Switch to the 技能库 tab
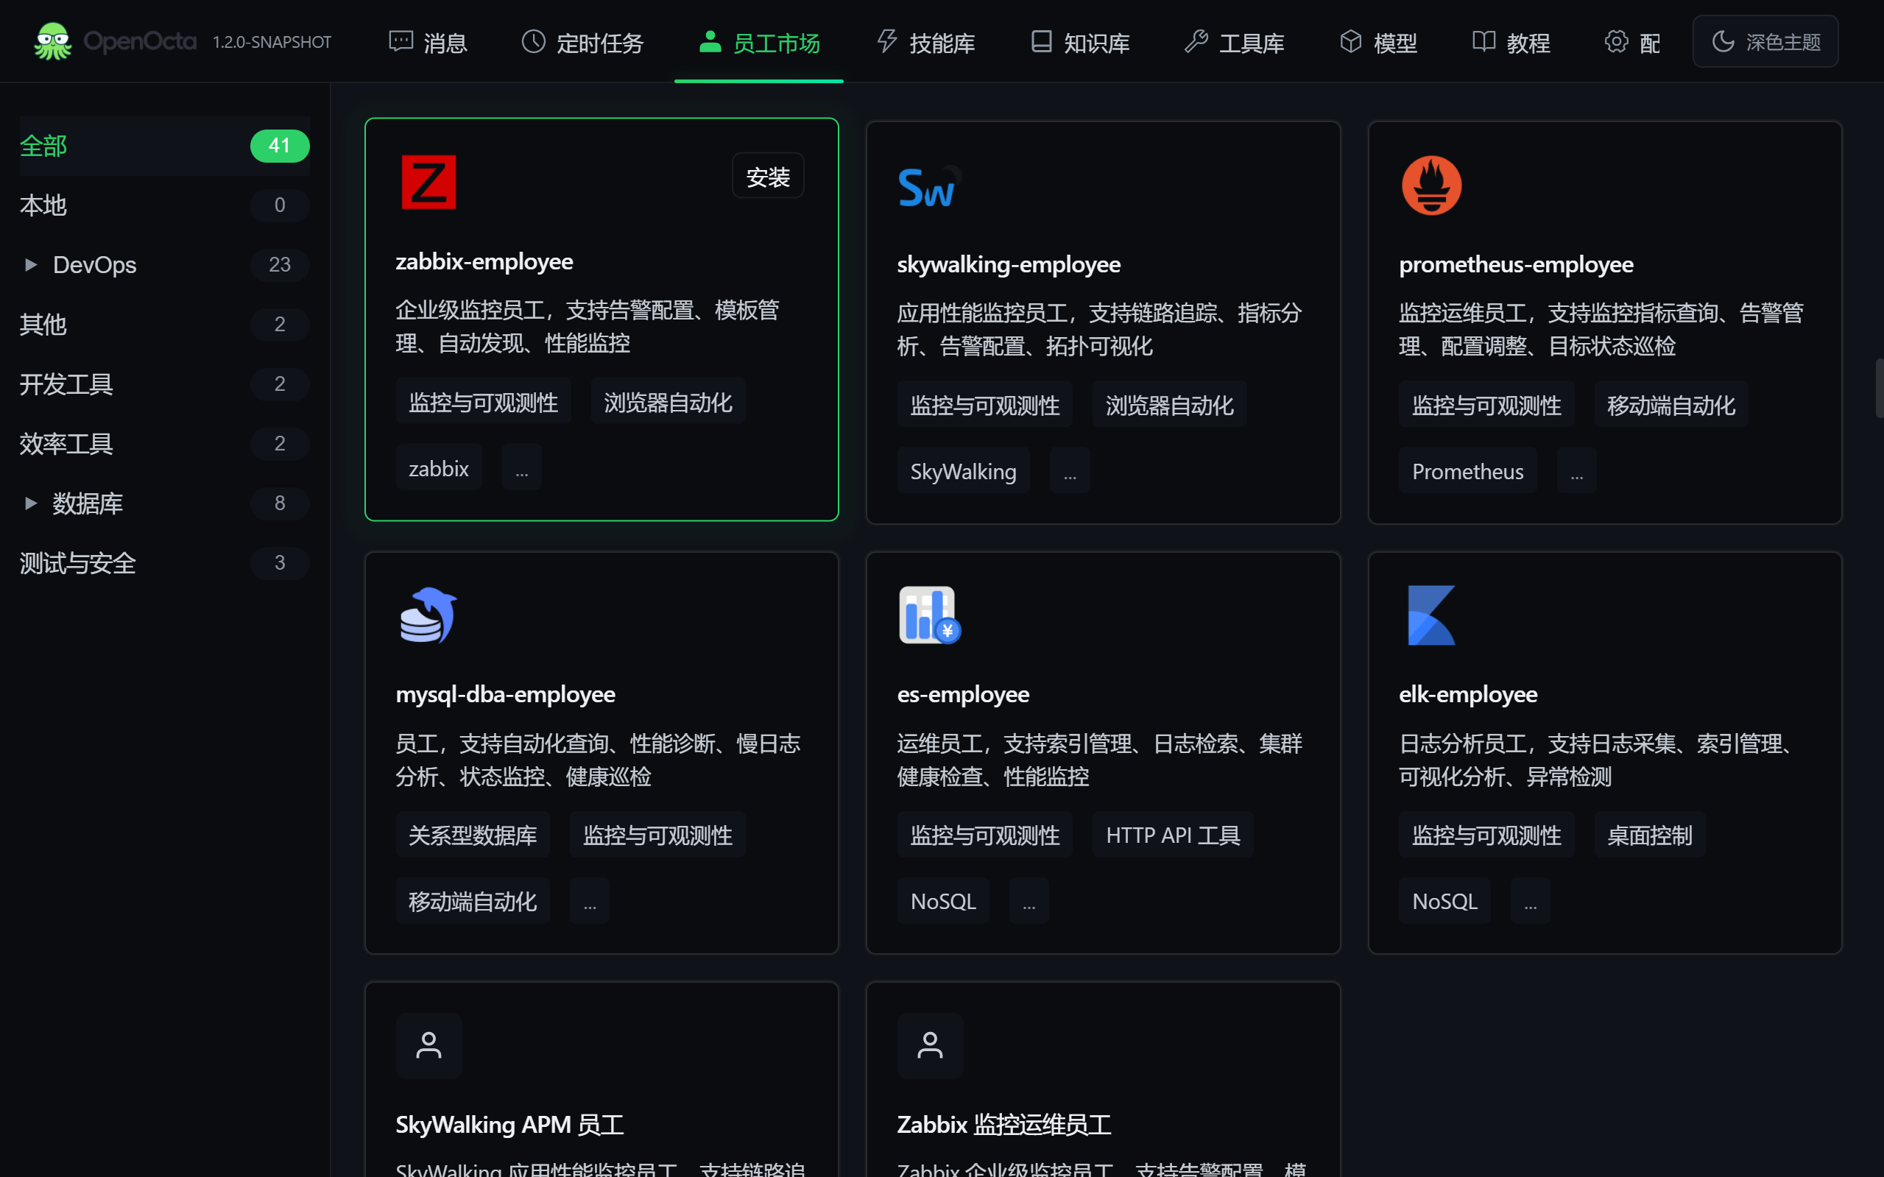 click(925, 42)
